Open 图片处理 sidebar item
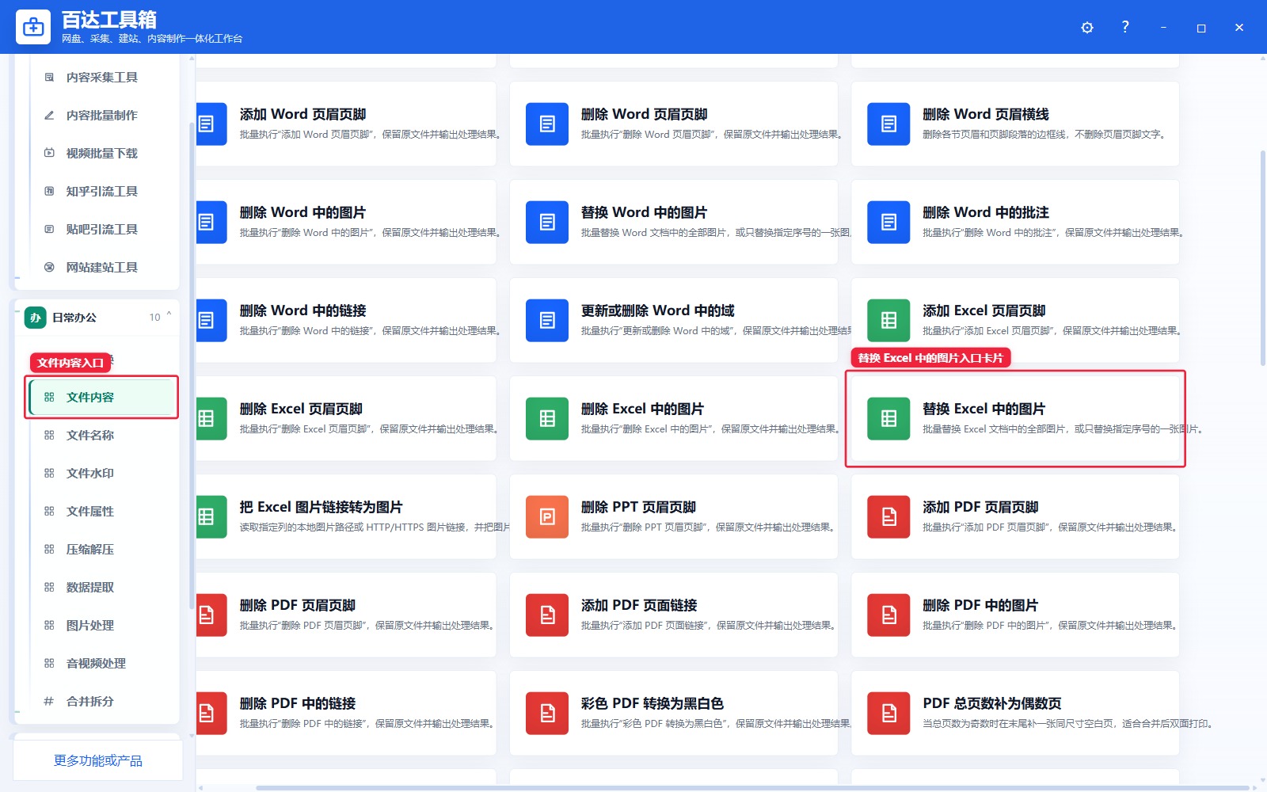 click(101, 625)
